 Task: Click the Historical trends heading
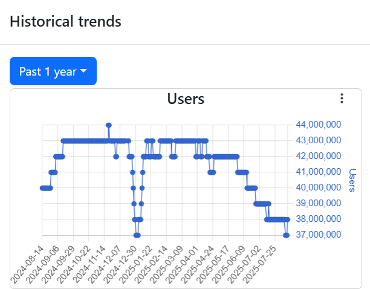(65, 22)
